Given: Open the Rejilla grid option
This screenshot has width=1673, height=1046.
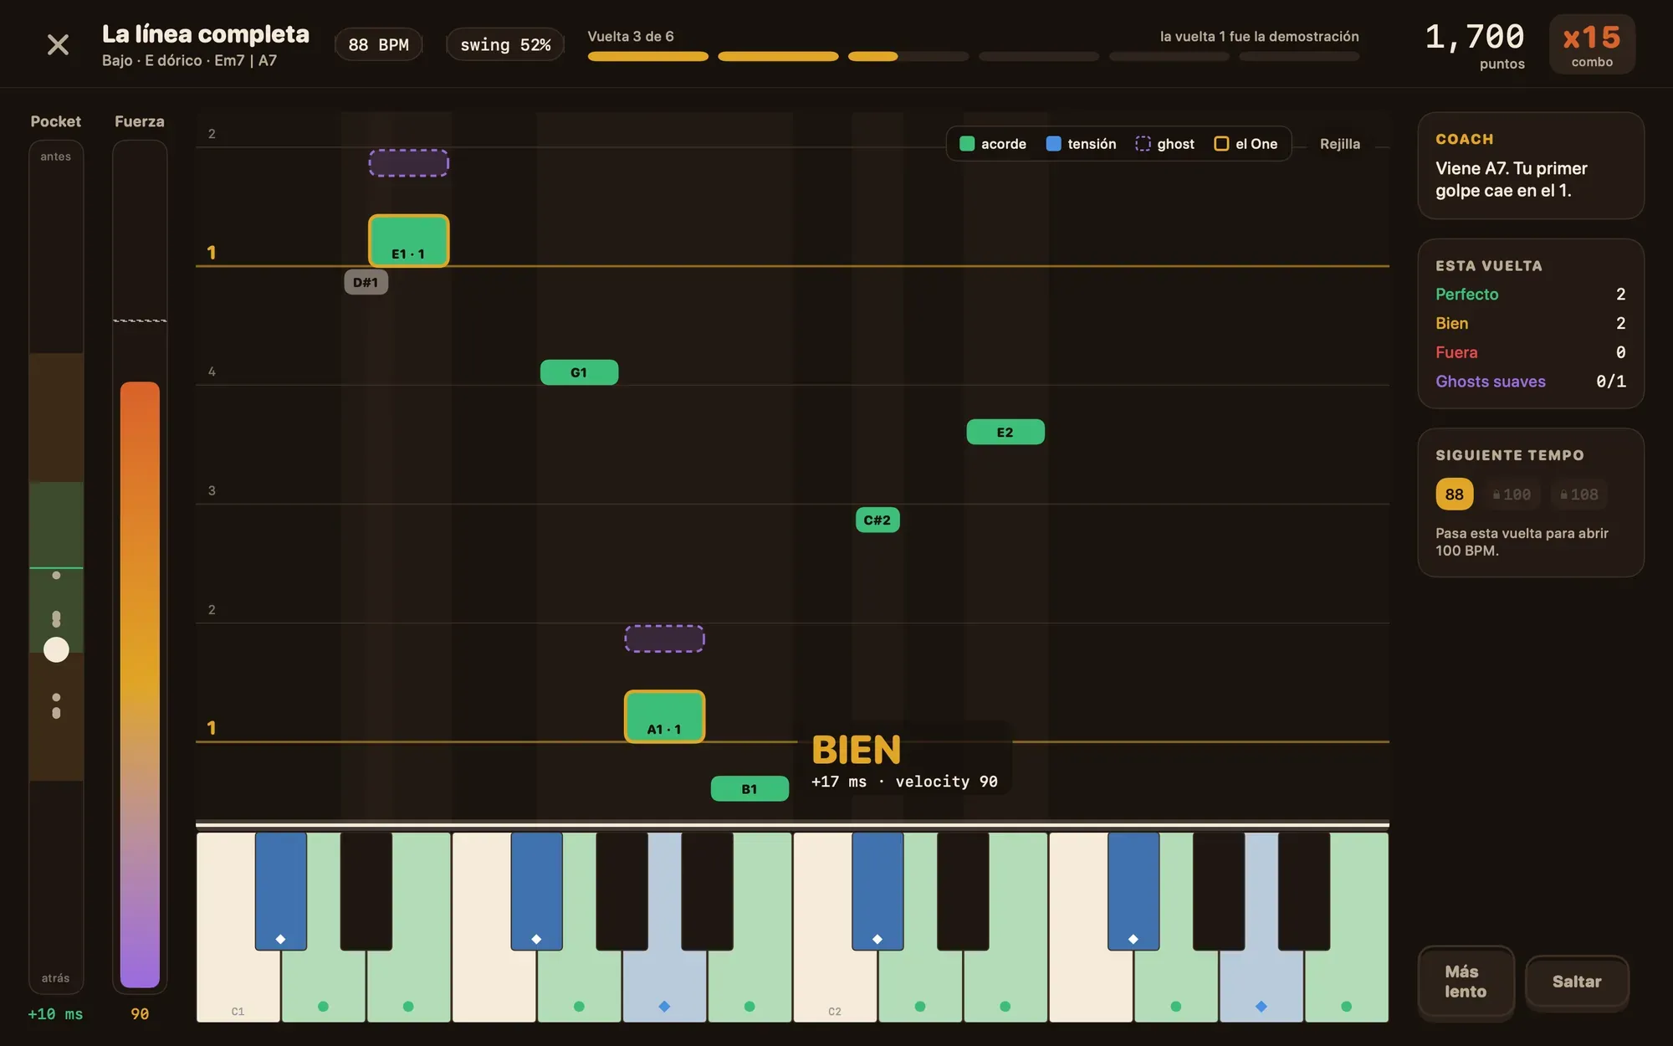Looking at the screenshot, I should [1339, 144].
